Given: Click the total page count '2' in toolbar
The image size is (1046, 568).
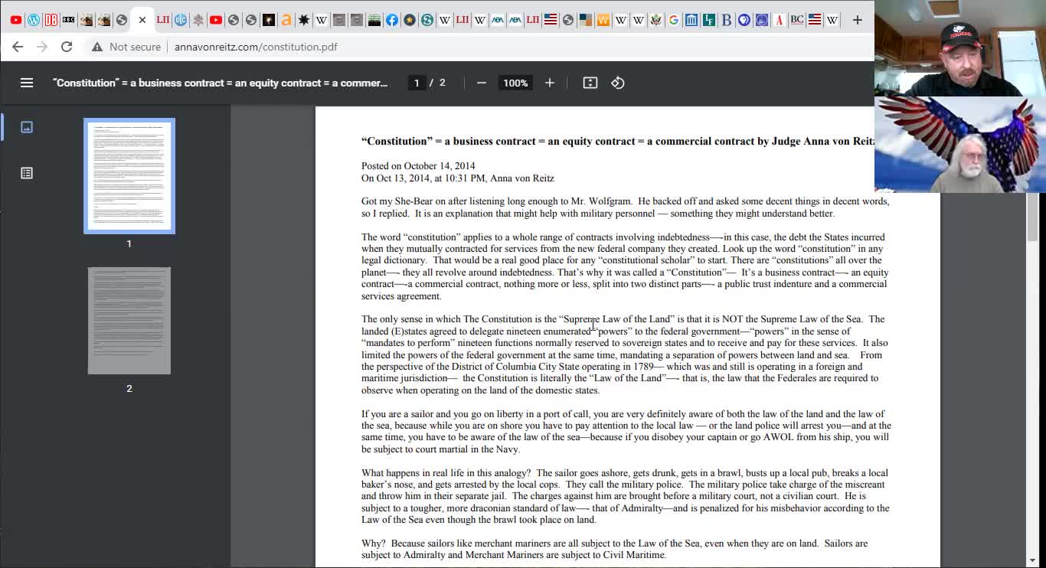Looking at the screenshot, I should pos(442,83).
